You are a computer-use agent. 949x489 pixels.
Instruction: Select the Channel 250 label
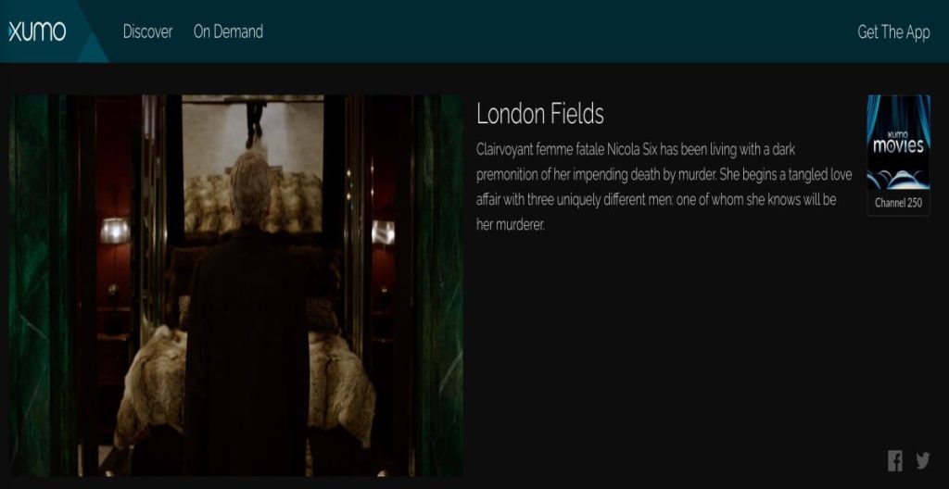tap(898, 204)
